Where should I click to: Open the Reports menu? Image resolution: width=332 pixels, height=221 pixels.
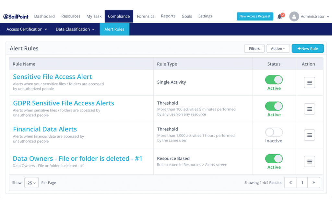[x=168, y=16]
